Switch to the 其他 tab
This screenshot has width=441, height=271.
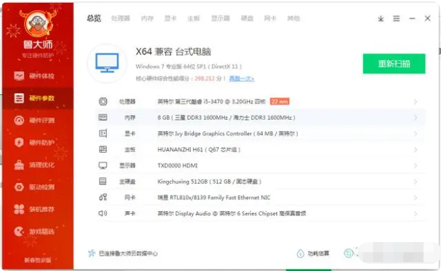point(293,19)
